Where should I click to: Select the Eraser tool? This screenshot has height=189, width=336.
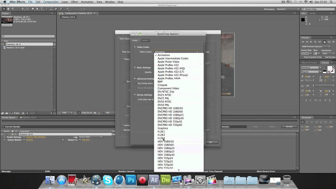point(56,9)
